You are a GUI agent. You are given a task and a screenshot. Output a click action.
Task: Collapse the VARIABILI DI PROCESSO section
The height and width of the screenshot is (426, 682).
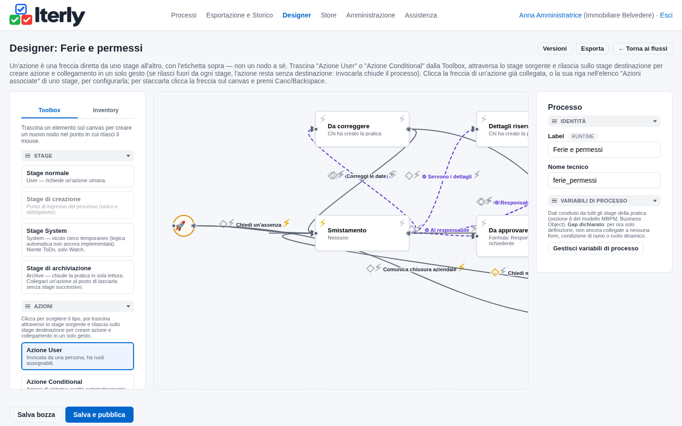pyautogui.click(x=604, y=201)
